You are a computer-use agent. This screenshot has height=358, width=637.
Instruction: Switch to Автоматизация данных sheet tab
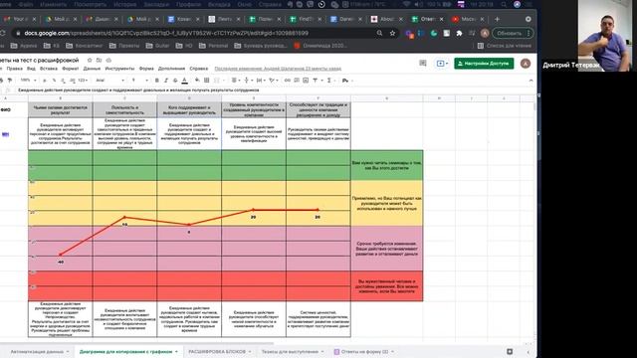click(x=39, y=351)
